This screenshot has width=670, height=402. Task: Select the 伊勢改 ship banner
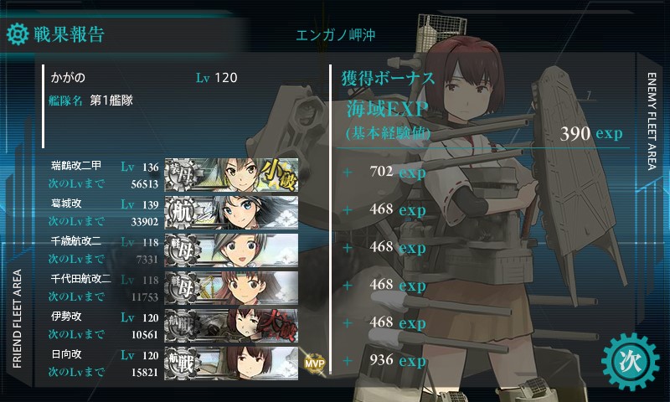231,326
